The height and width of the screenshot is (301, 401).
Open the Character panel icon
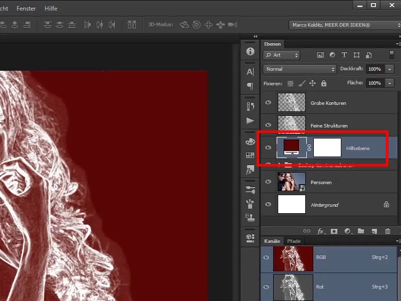point(250,72)
